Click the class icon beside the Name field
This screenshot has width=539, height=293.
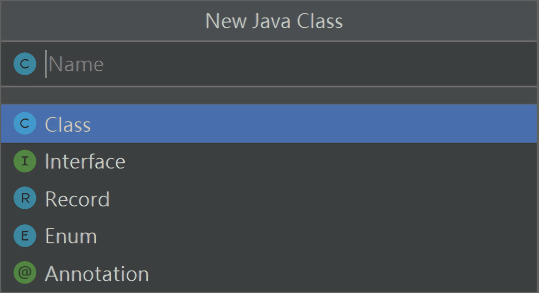[24, 64]
